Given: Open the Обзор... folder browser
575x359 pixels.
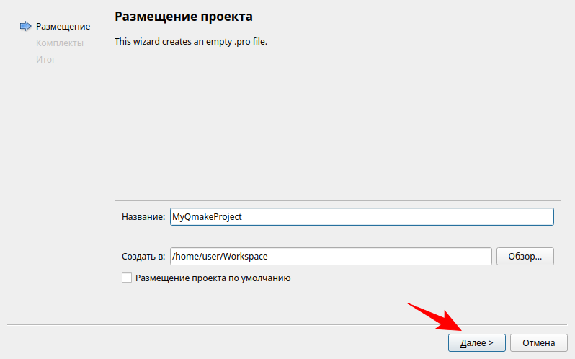Looking at the screenshot, I should pyautogui.click(x=525, y=257).
